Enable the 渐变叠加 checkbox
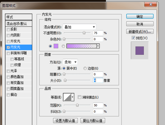 [x=8, y=83]
